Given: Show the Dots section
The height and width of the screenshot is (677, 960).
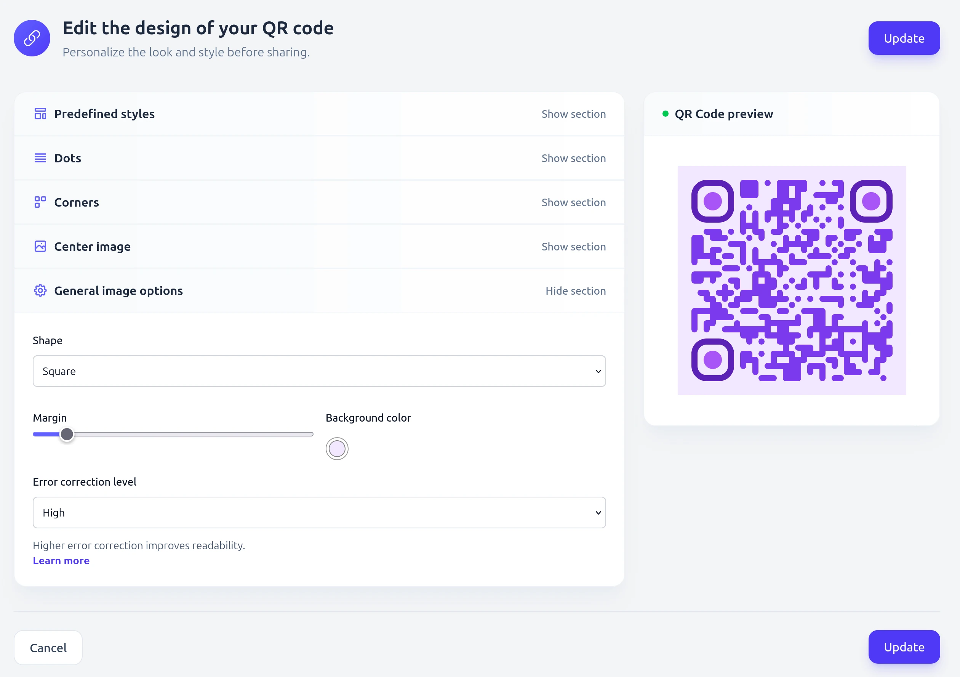Looking at the screenshot, I should (573, 158).
